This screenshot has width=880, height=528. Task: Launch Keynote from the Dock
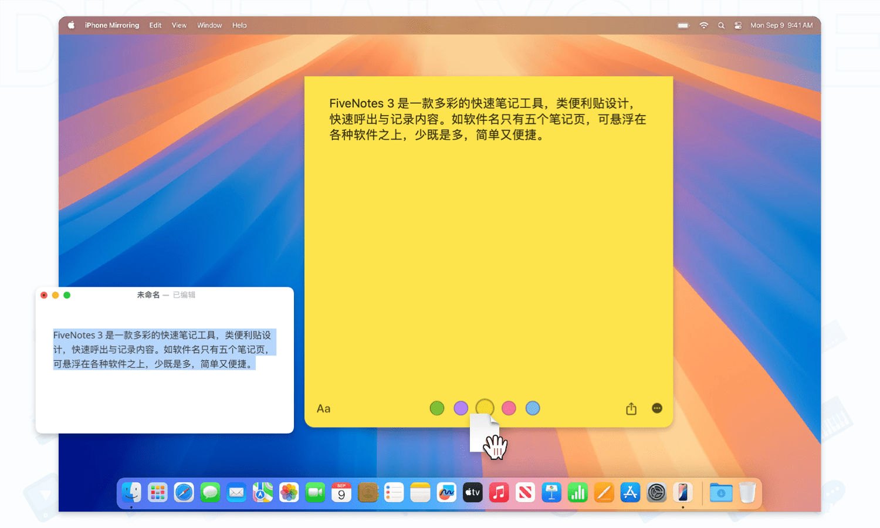point(551,493)
